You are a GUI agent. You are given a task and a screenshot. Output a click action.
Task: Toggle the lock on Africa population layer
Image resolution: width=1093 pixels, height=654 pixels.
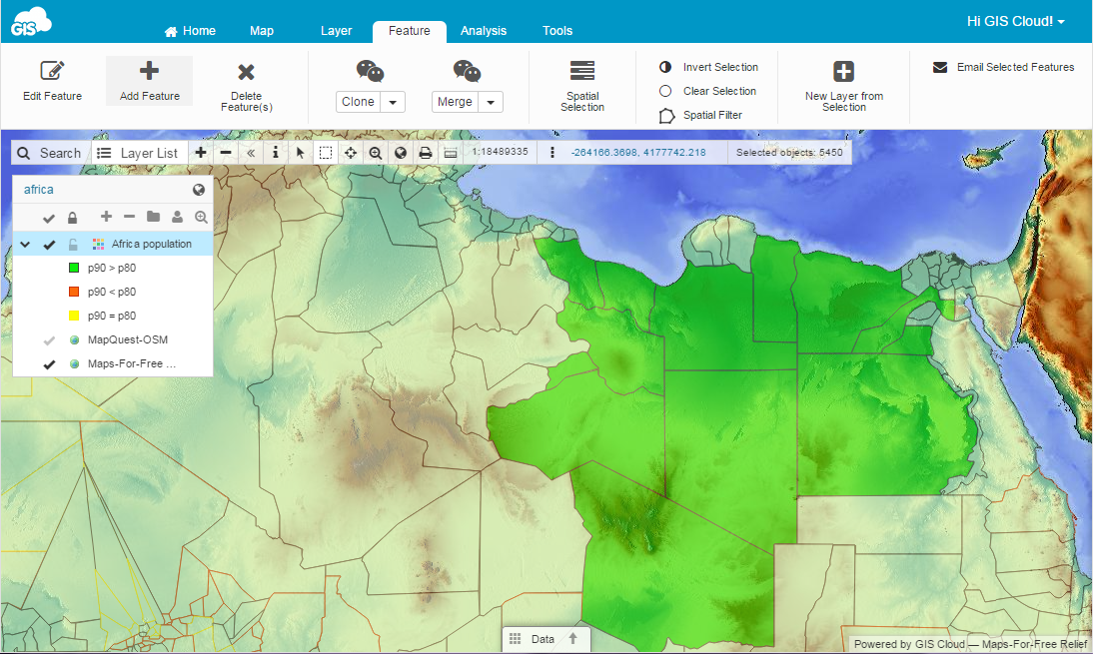[72, 245]
